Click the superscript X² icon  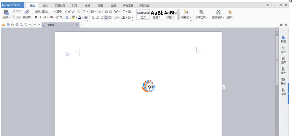point(57,17)
